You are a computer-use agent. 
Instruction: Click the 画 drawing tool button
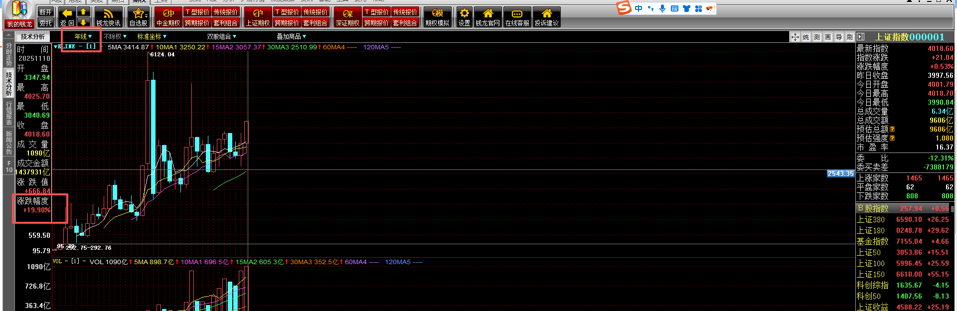(x=828, y=37)
